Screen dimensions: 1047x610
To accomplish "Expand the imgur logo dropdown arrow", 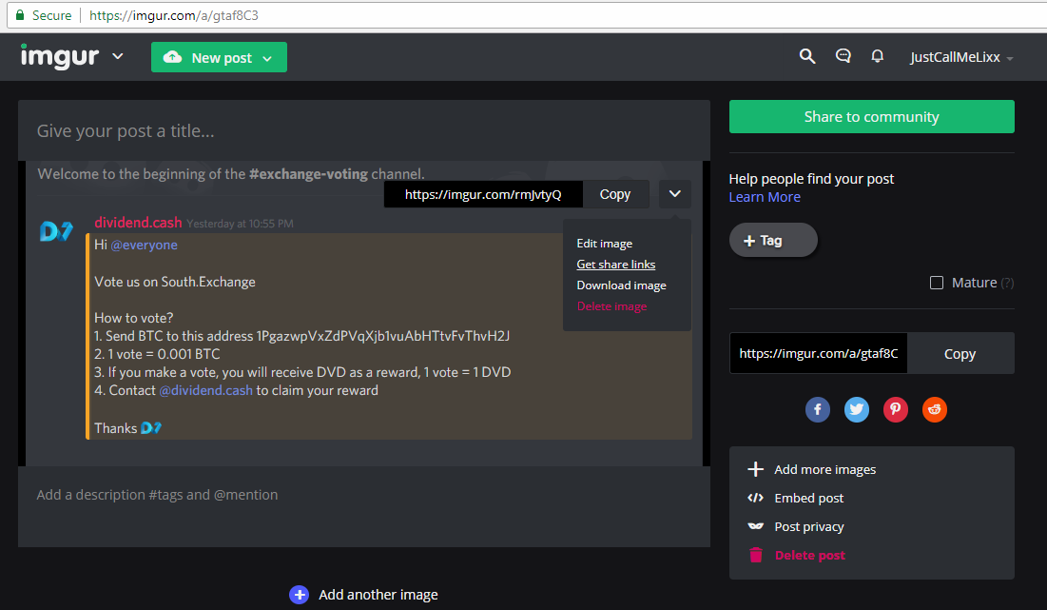I will point(118,57).
